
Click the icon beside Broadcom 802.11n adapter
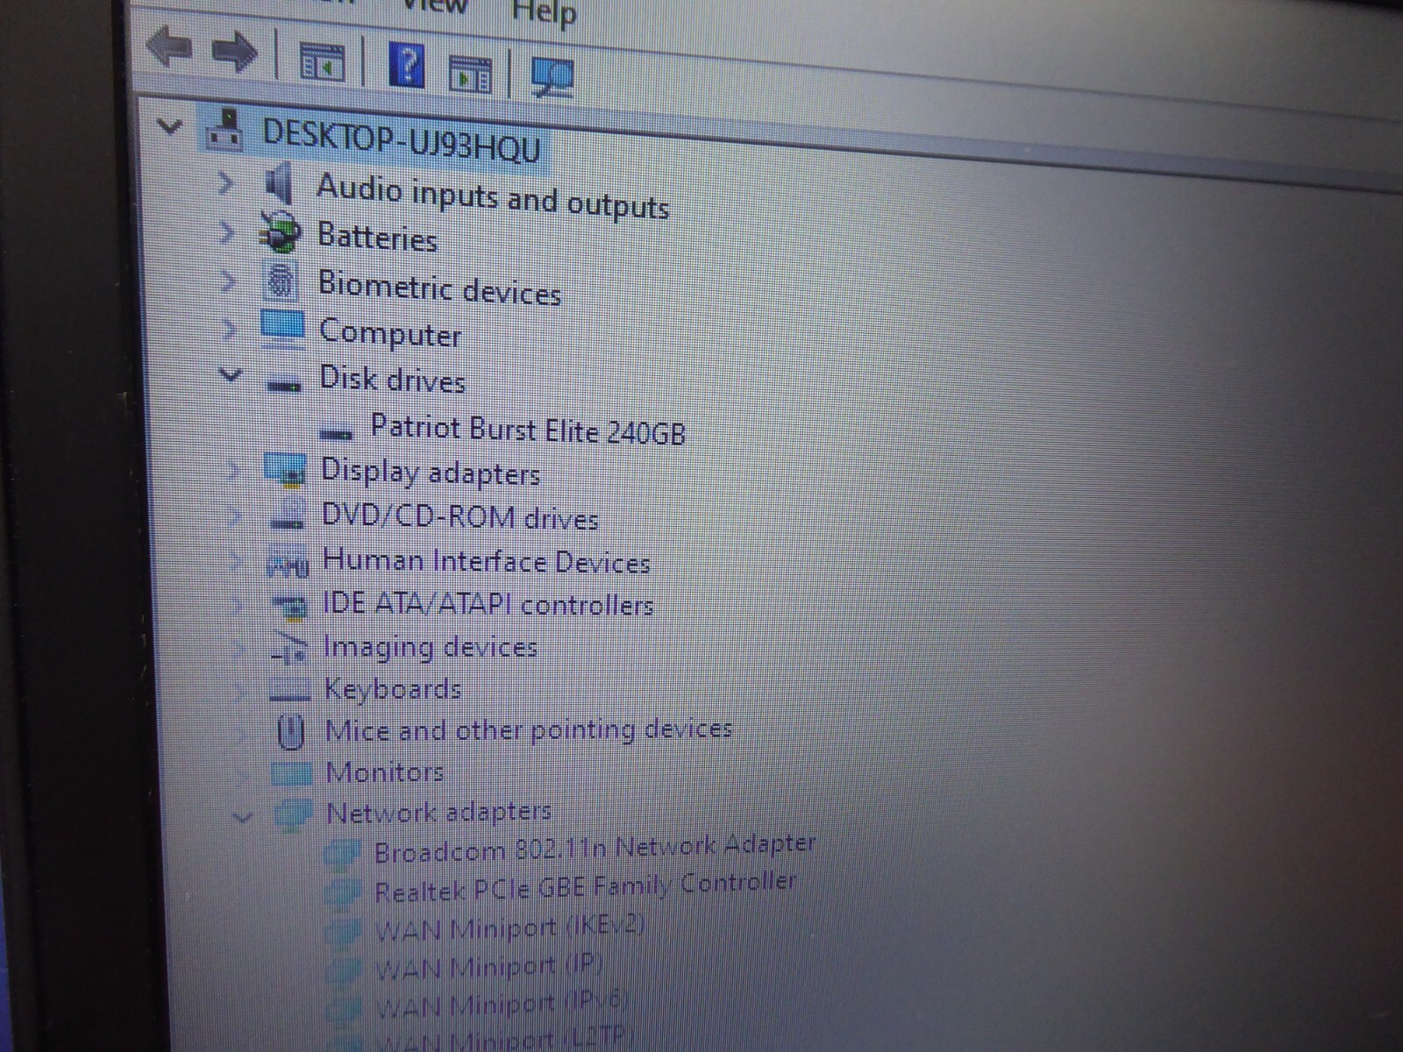pos(342,853)
